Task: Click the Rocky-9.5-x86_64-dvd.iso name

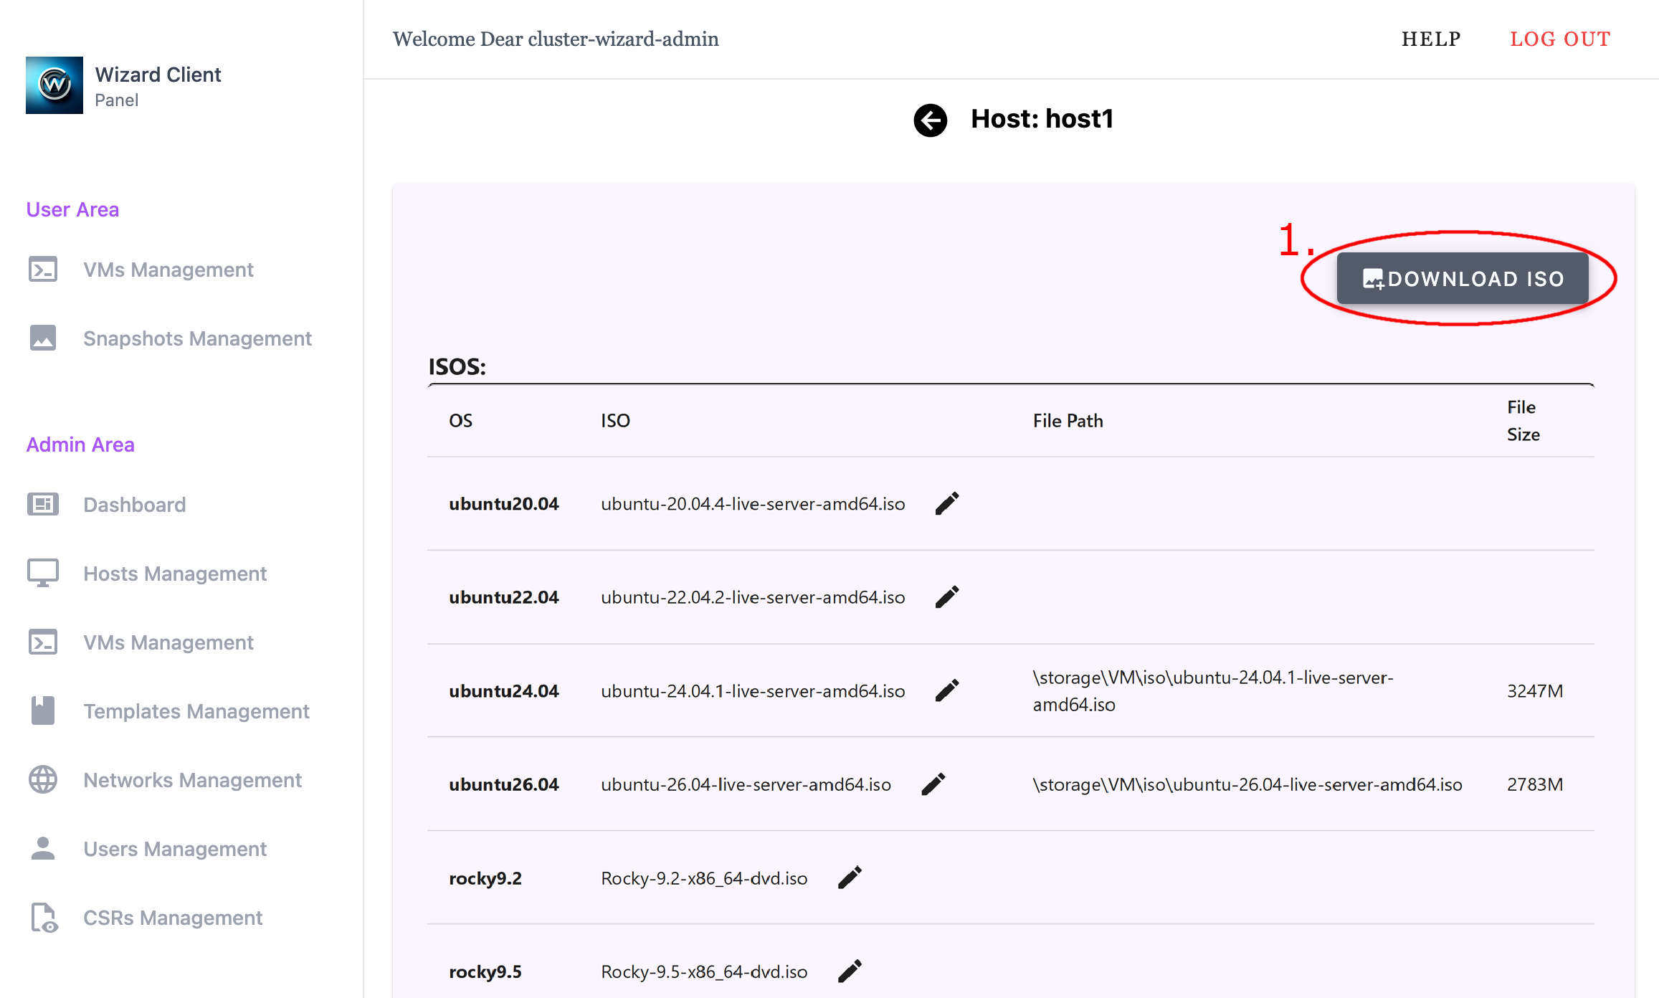Action: (704, 971)
